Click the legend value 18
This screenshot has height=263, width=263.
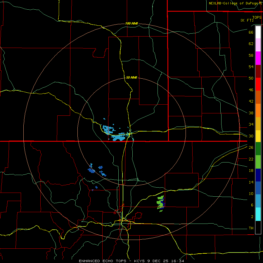(251, 171)
